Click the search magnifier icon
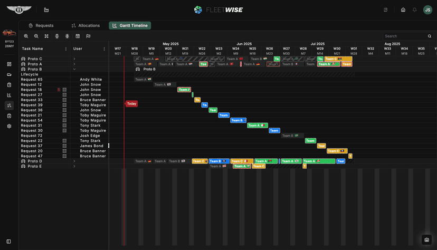The image size is (437, 250). (x=430, y=36)
